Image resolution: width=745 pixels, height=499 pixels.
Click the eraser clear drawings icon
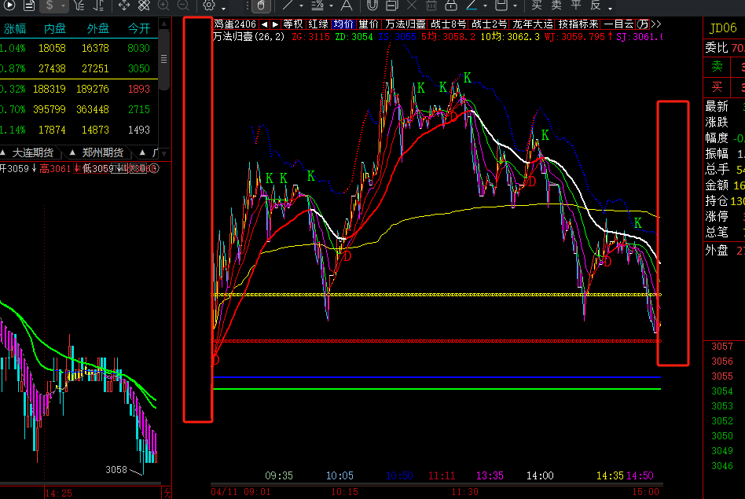click(x=144, y=6)
